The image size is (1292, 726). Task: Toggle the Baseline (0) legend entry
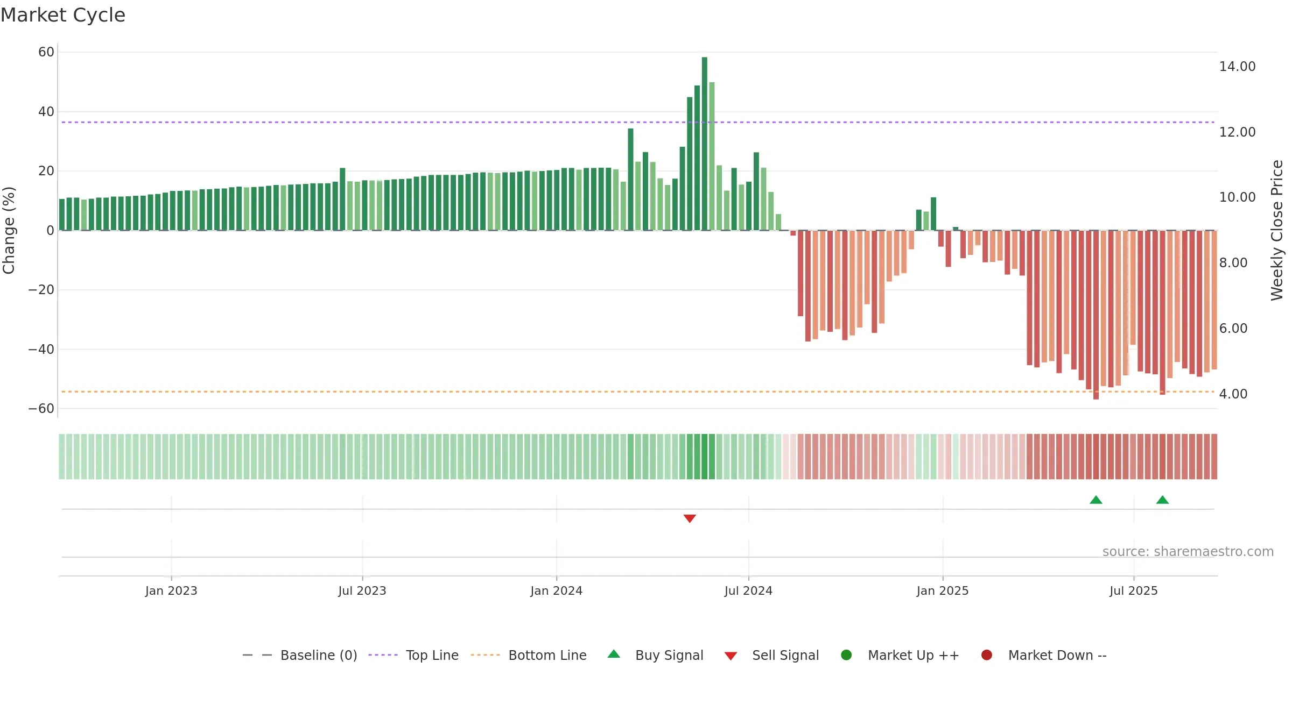click(300, 655)
